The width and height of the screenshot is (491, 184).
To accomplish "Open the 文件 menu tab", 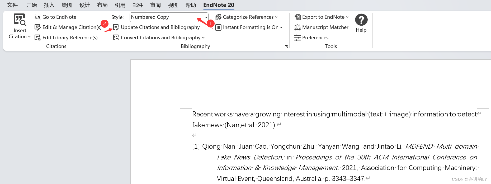I will click(x=12, y=5).
